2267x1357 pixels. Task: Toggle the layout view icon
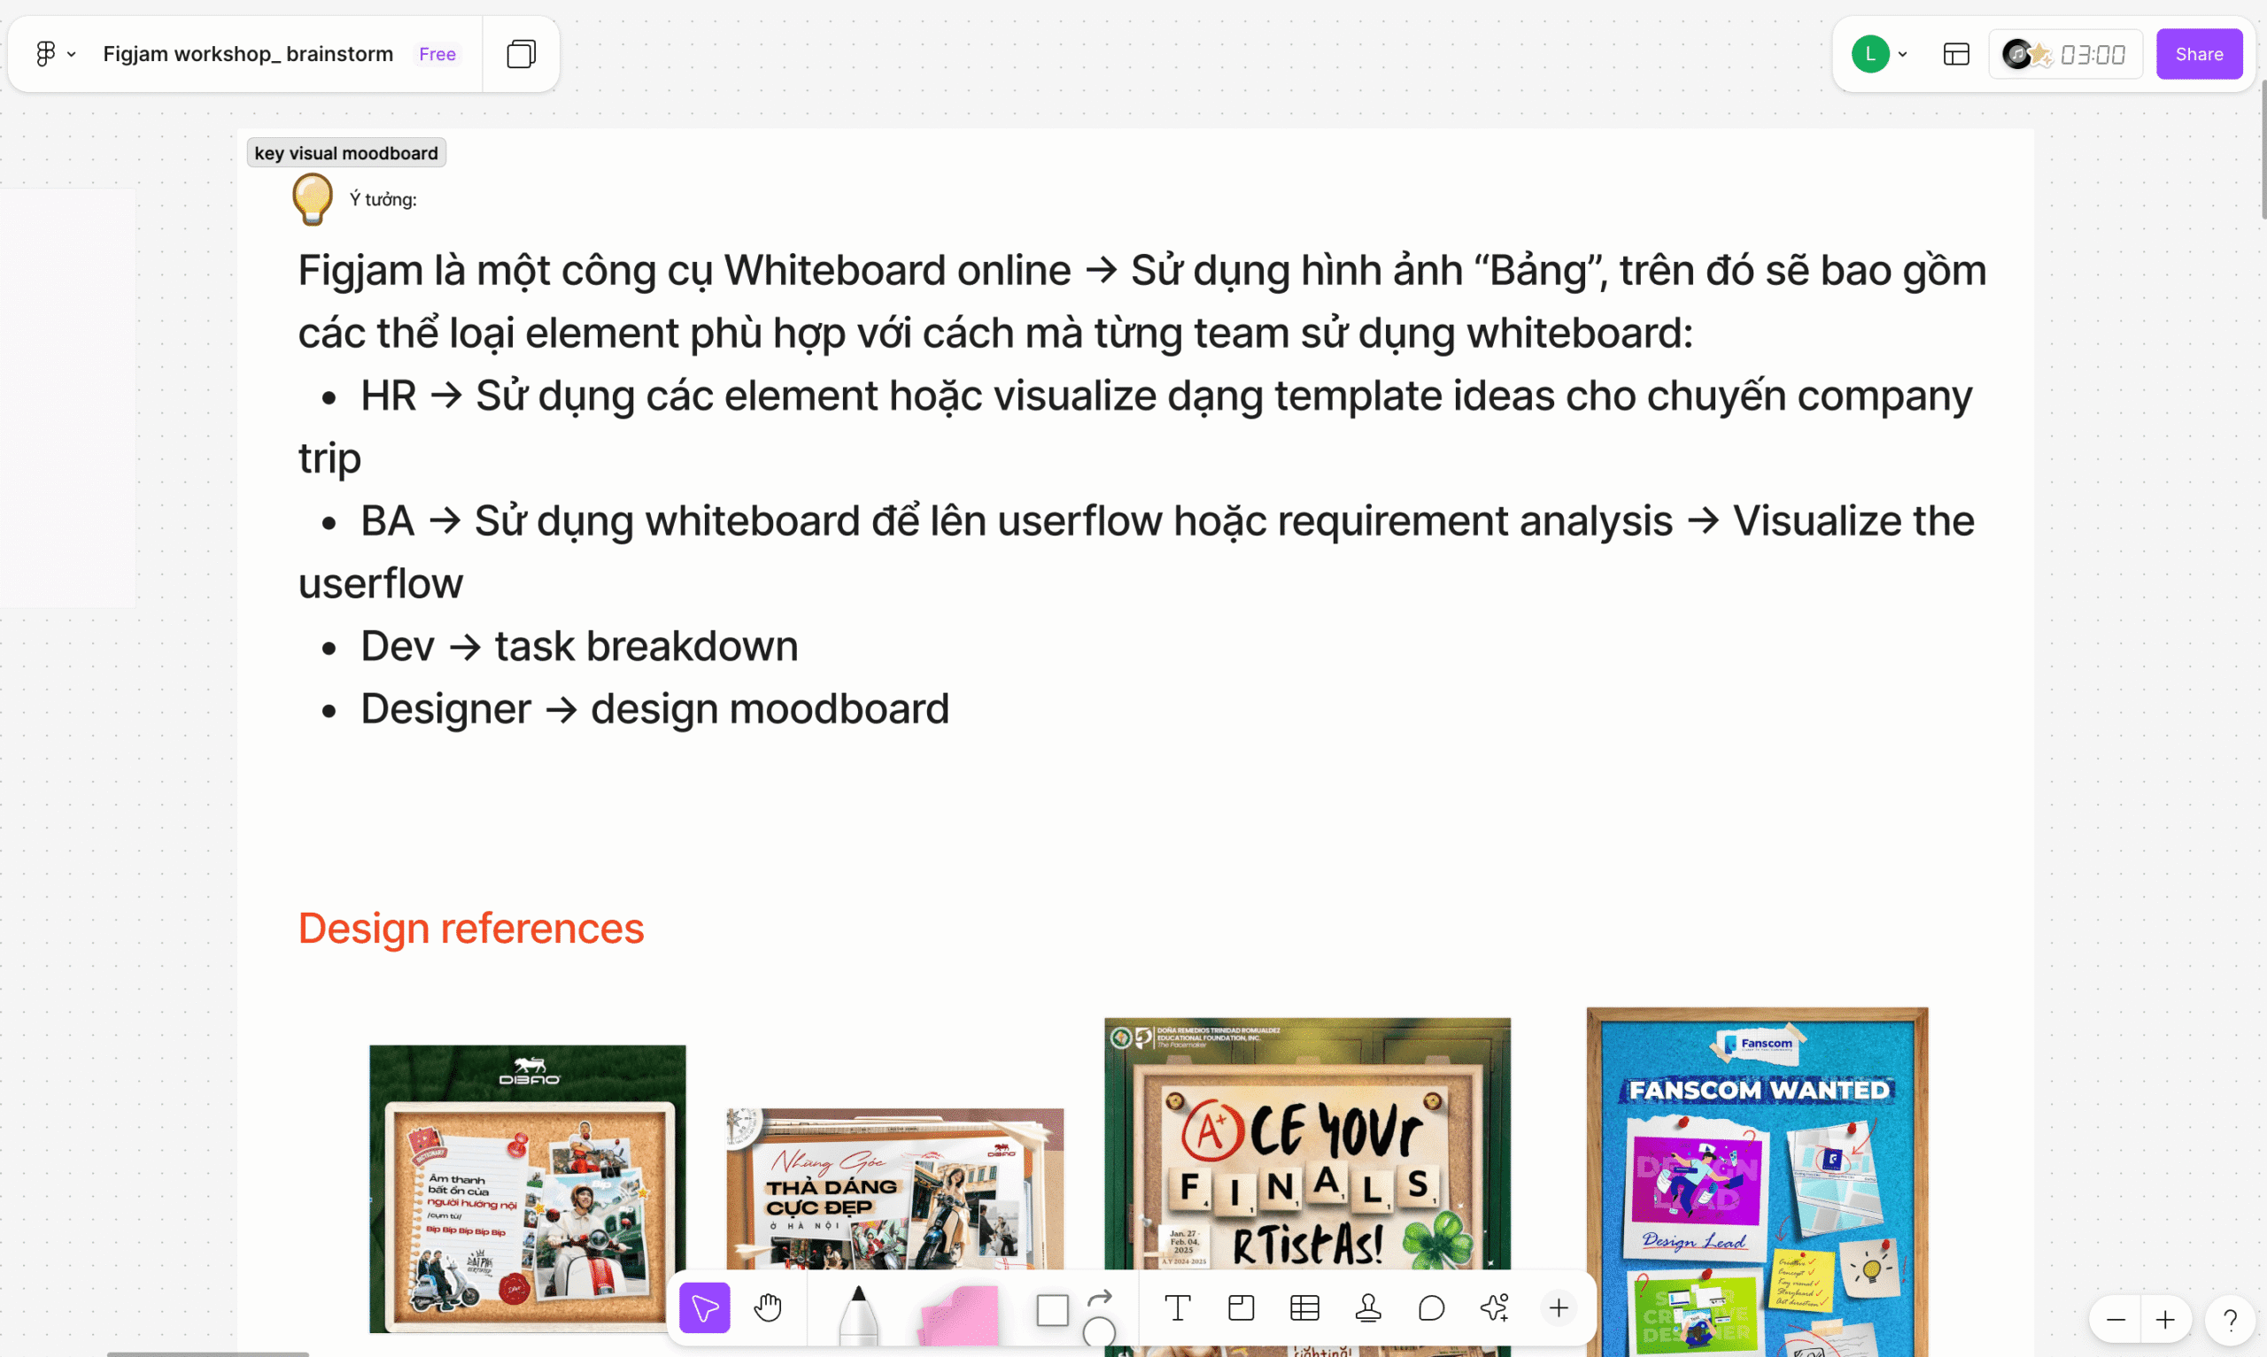(1955, 54)
